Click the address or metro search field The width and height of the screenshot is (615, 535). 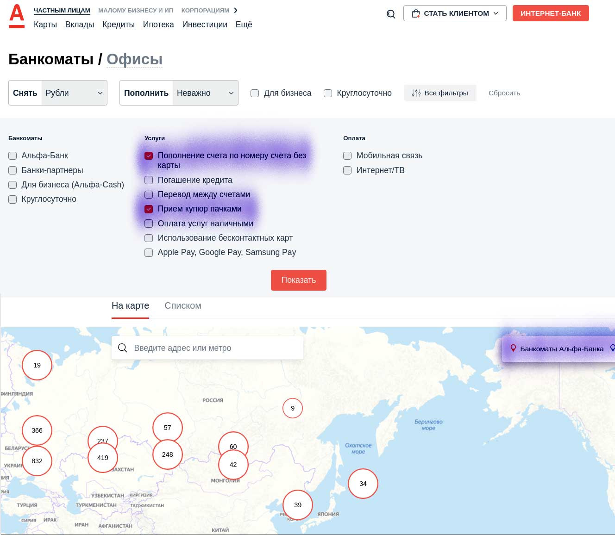point(207,348)
